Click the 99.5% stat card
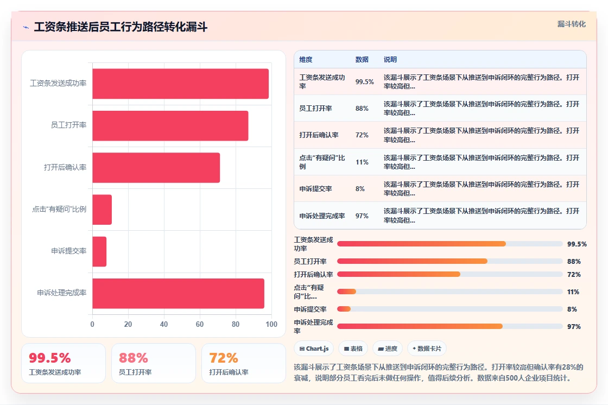 [64, 363]
